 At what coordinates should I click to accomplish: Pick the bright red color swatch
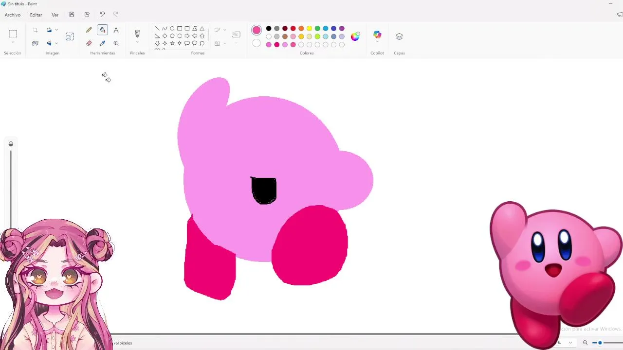click(293, 29)
